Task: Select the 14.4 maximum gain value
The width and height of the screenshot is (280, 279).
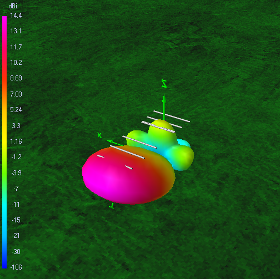Action: click(16, 16)
